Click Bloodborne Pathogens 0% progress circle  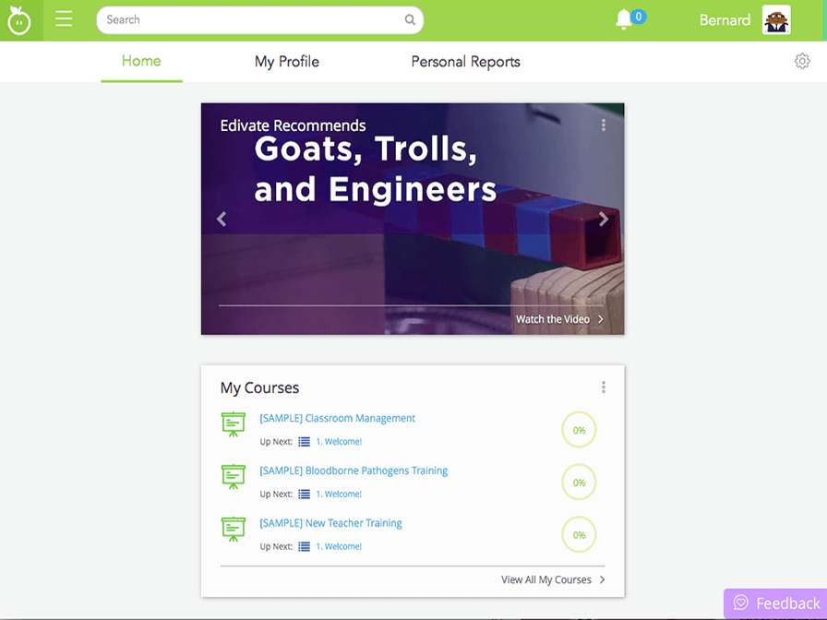[579, 483]
